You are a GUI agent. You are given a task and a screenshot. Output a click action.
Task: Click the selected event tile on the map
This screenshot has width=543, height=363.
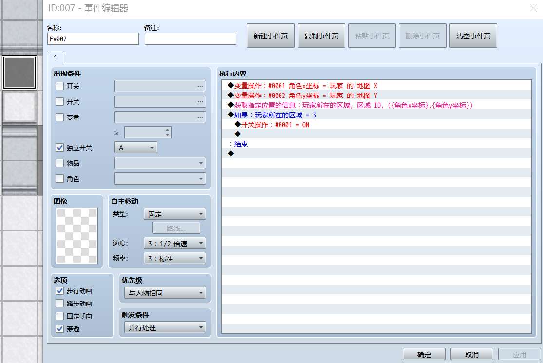(19, 73)
